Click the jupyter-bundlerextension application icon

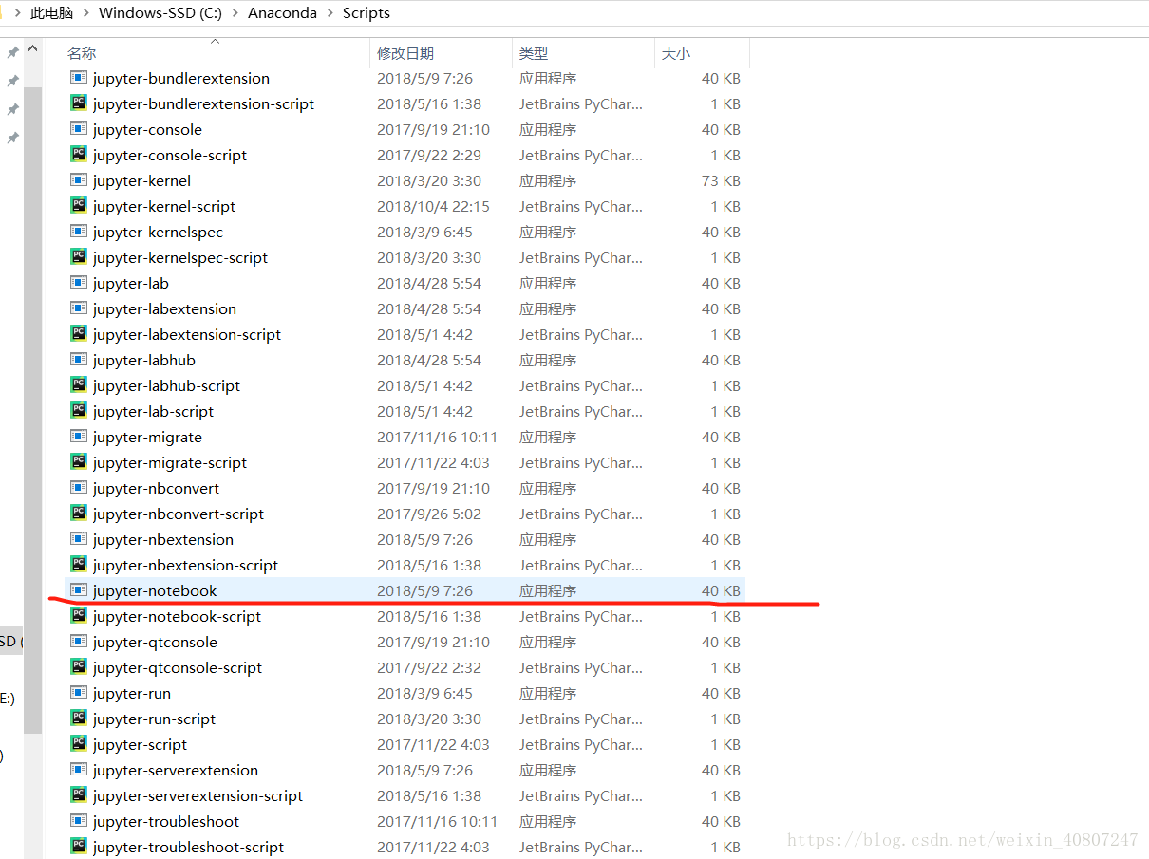(79, 78)
